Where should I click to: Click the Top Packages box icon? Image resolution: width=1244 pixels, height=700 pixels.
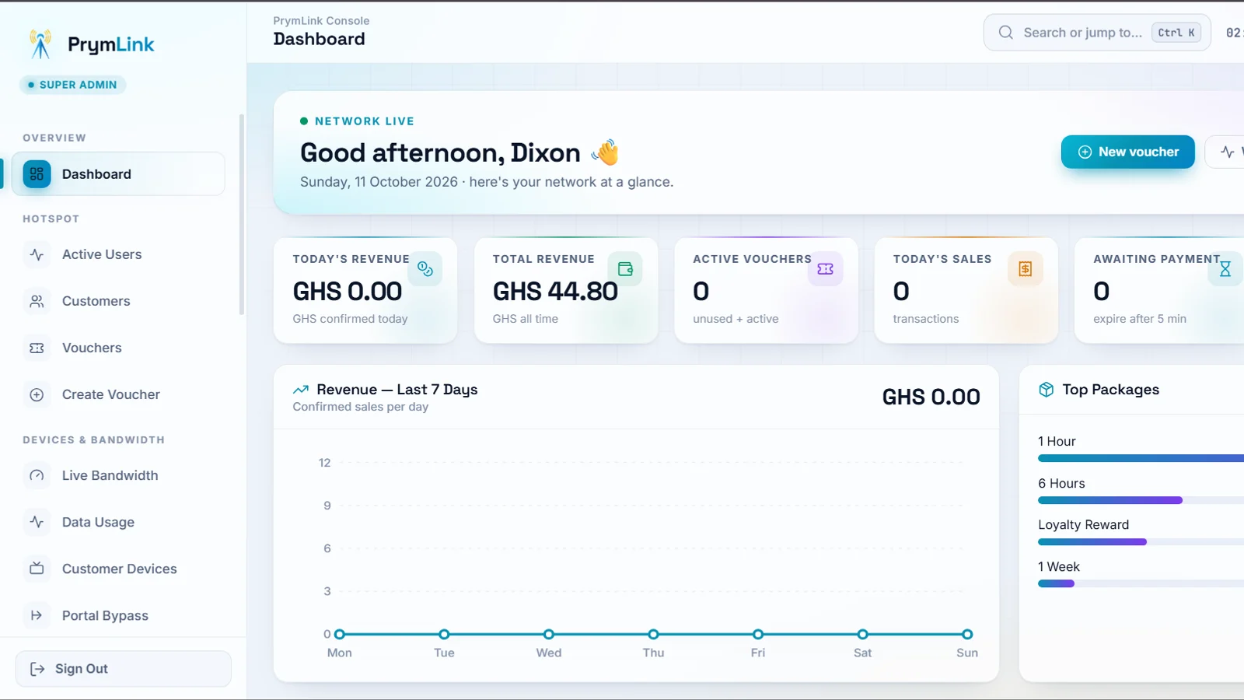click(x=1047, y=390)
